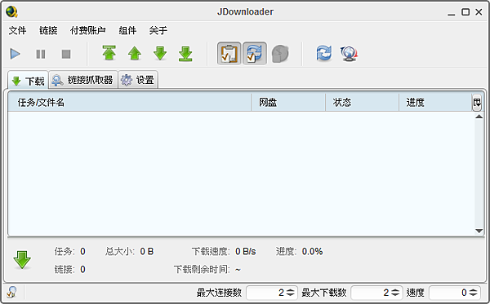Open the 链接 menu
Image resolution: width=490 pixels, height=304 pixels.
tap(48, 30)
